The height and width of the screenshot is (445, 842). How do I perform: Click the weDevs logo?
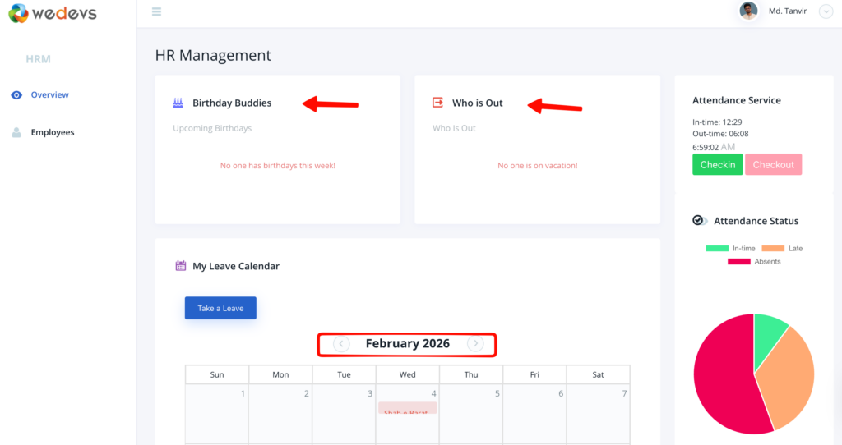point(53,13)
